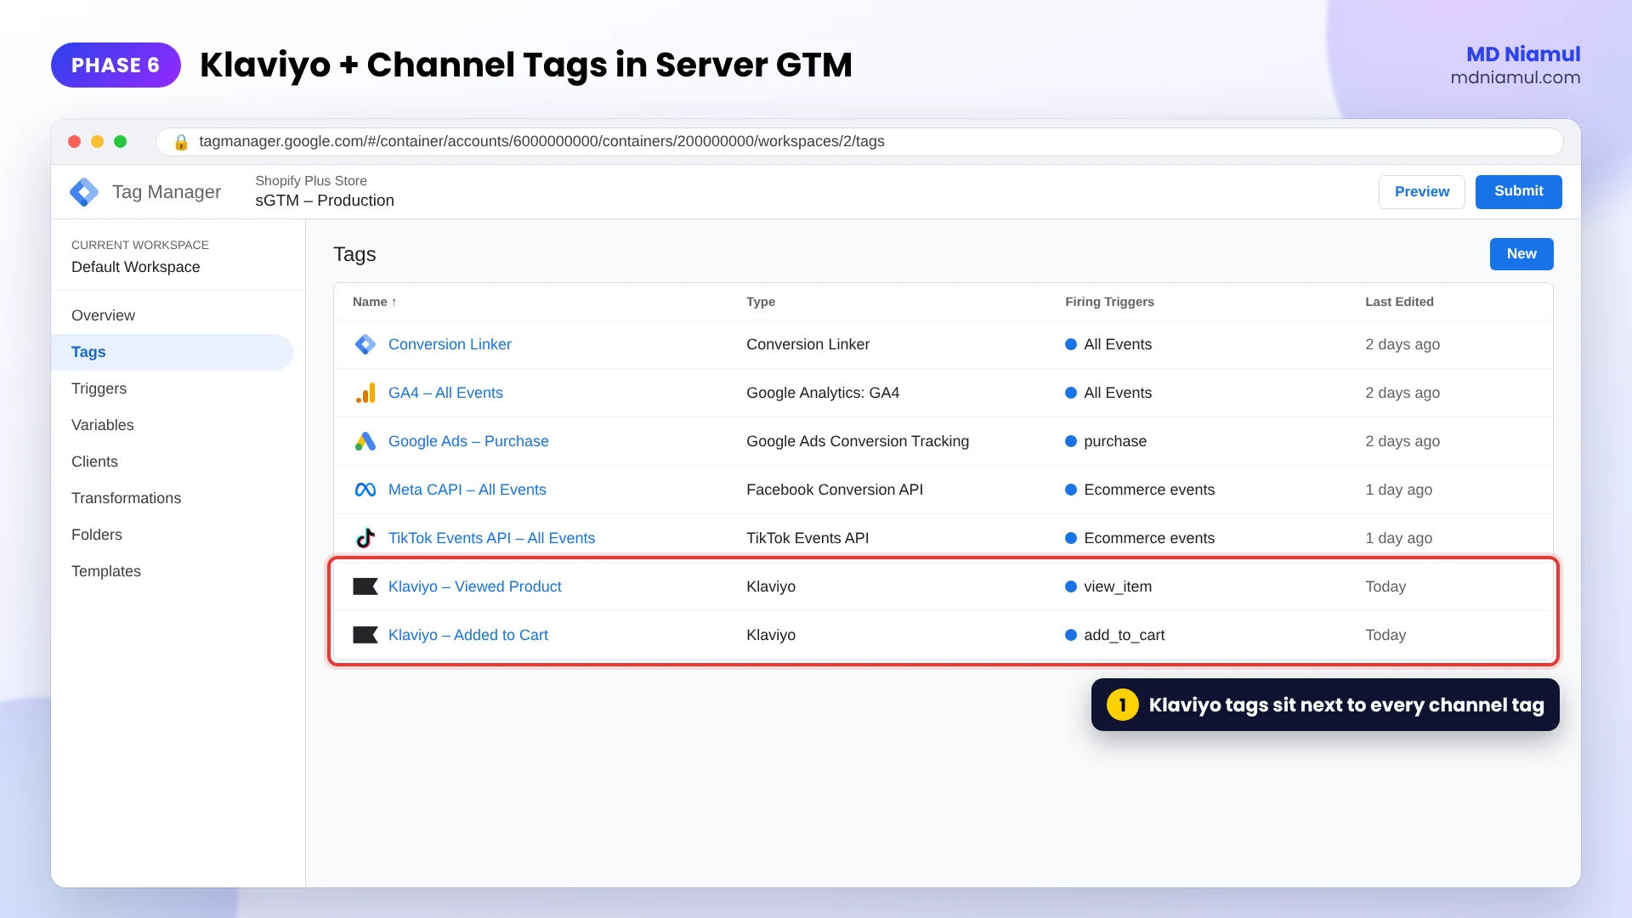Image resolution: width=1632 pixels, height=918 pixels.
Task: Click the Google Ads Conversion Tracking type cell
Action: click(x=858, y=441)
